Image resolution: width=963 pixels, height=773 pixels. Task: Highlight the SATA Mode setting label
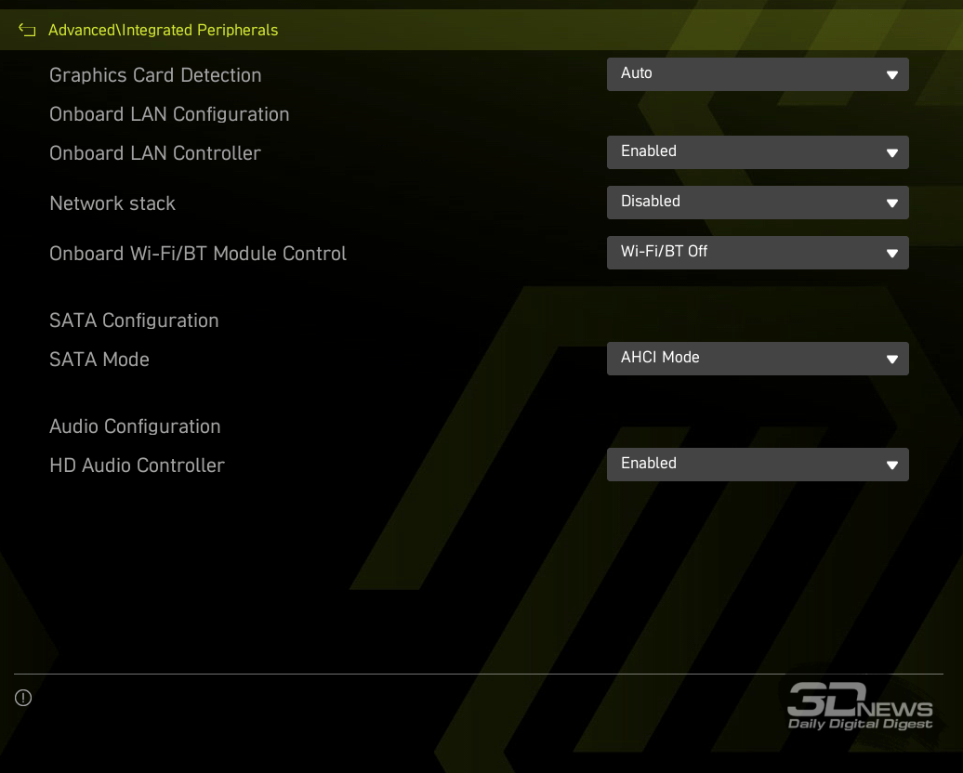(99, 360)
